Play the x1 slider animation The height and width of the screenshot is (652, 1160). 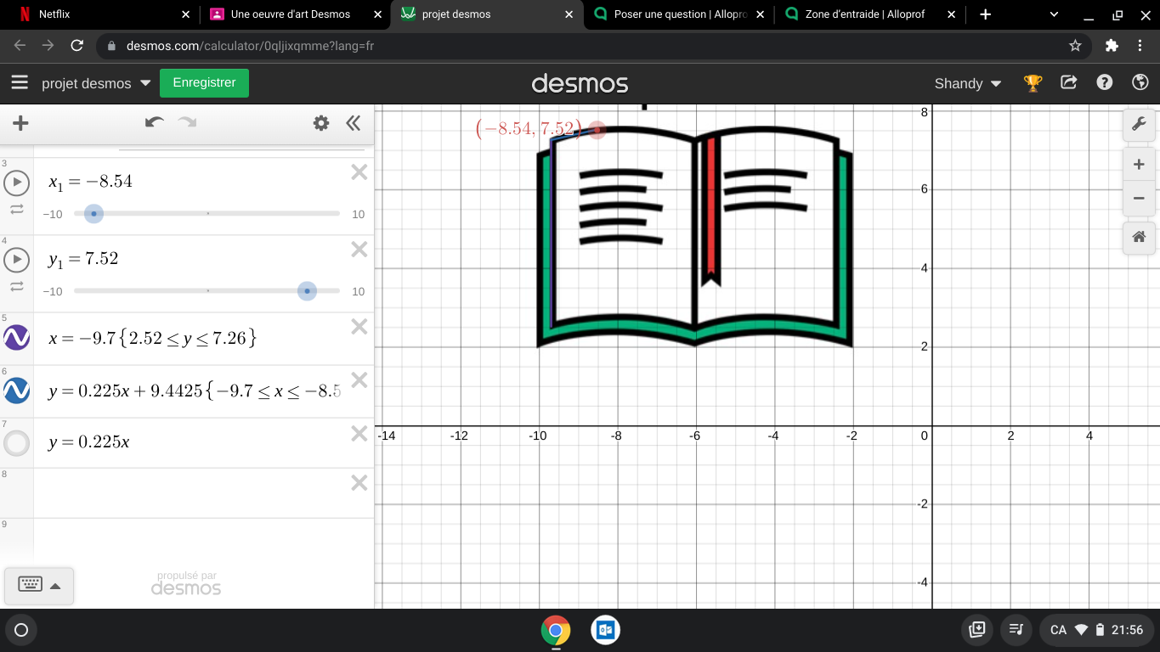coord(17,182)
